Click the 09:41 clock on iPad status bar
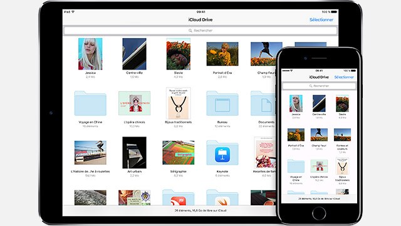The height and width of the screenshot is (226, 401). [x=200, y=12]
